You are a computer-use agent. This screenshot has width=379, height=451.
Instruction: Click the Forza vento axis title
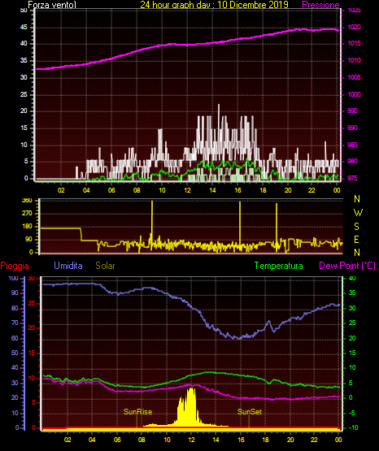click(52, 5)
